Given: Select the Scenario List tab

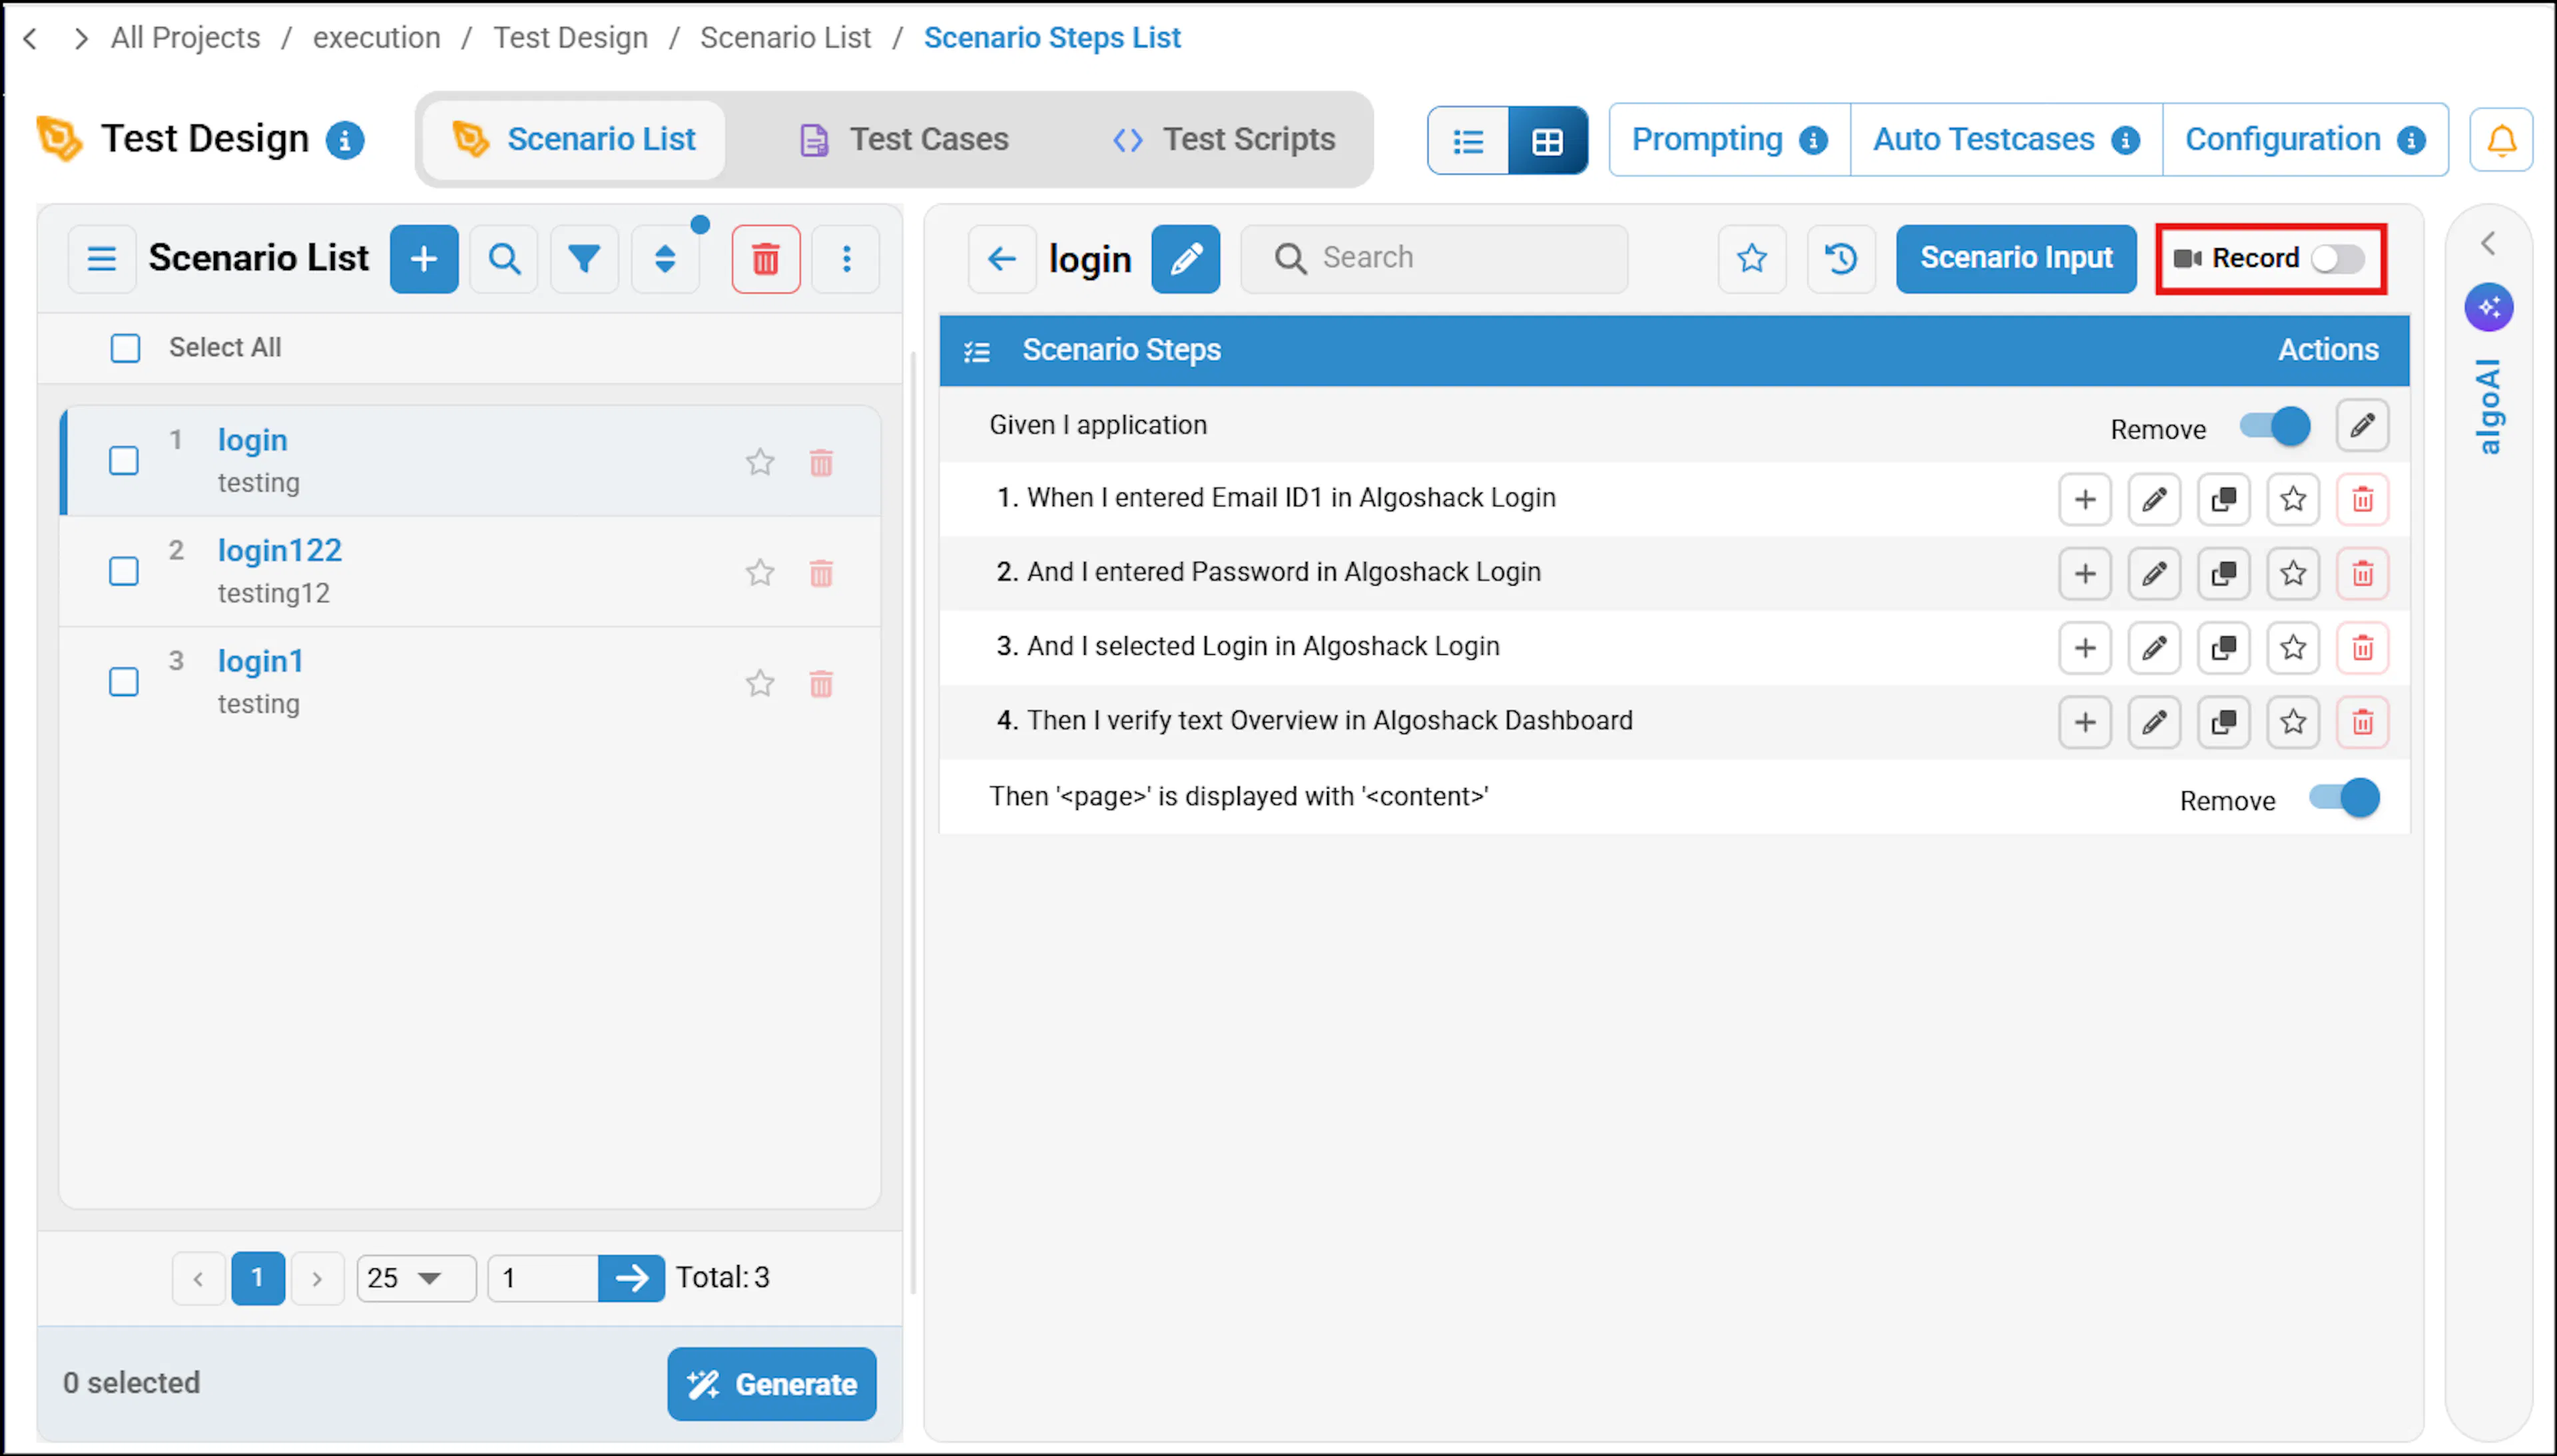Looking at the screenshot, I should coord(574,140).
